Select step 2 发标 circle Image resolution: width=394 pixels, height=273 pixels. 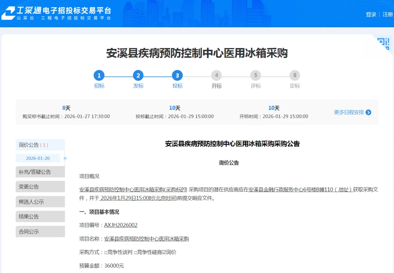tap(138, 75)
